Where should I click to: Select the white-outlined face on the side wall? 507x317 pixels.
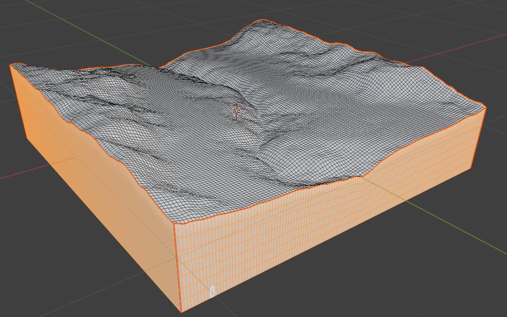point(212,292)
